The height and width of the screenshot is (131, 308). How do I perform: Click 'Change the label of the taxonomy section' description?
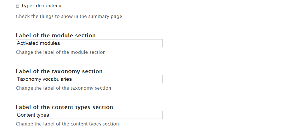pyautogui.click(x=63, y=88)
